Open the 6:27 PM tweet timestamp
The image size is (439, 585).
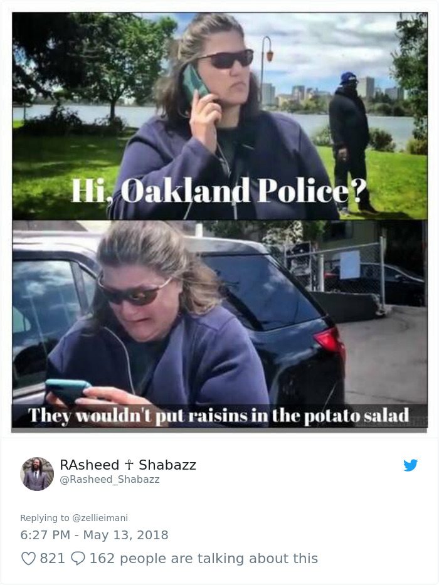[x=45, y=535]
